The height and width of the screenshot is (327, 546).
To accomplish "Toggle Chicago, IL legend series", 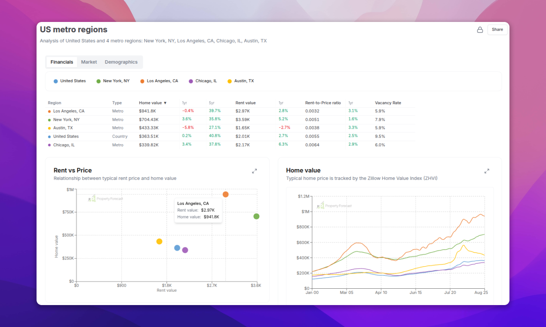I will click(203, 81).
